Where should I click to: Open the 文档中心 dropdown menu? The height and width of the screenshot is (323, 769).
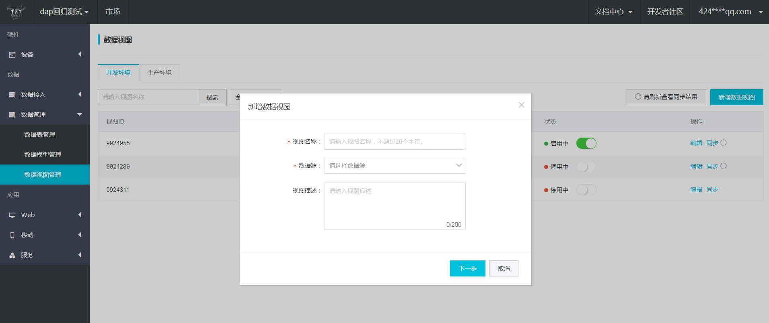614,12
